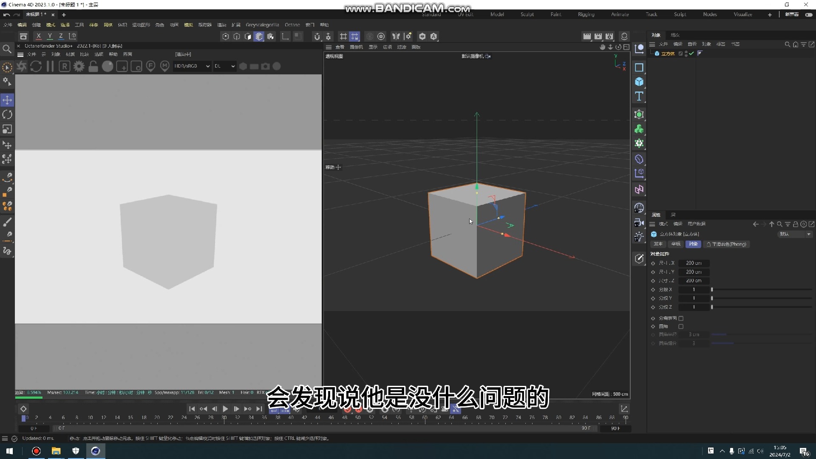The image size is (816, 459).
Task: Switch to the 坐标 attribute tab
Action: point(676,244)
